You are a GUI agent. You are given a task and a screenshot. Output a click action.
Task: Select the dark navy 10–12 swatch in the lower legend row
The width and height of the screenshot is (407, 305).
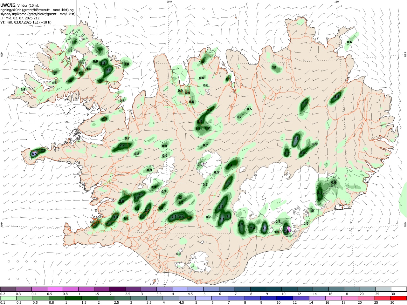(x=285, y=298)
